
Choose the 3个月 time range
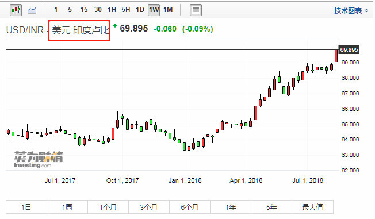(149, 207)
